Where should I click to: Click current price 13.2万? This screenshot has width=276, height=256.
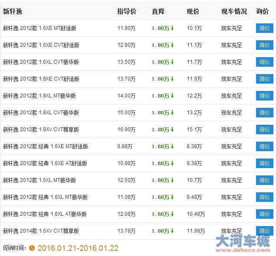[x=194, y=113]
